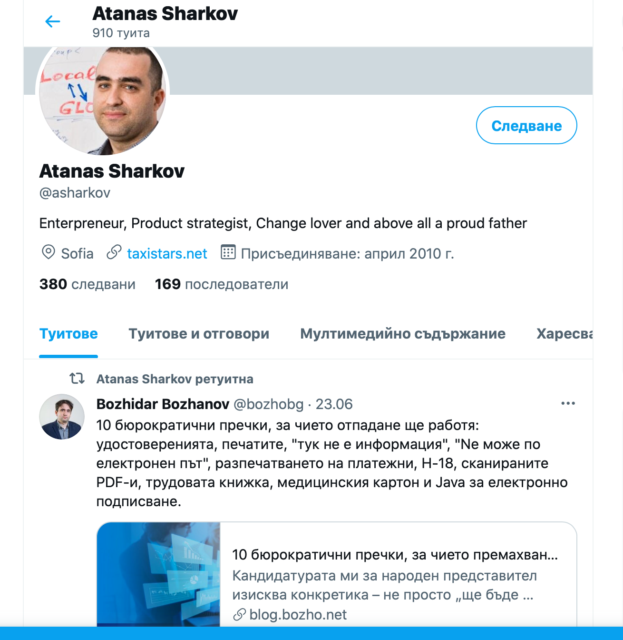
Task: Open the Мултимедийно съдържание tab
Action: coord(403,334)
